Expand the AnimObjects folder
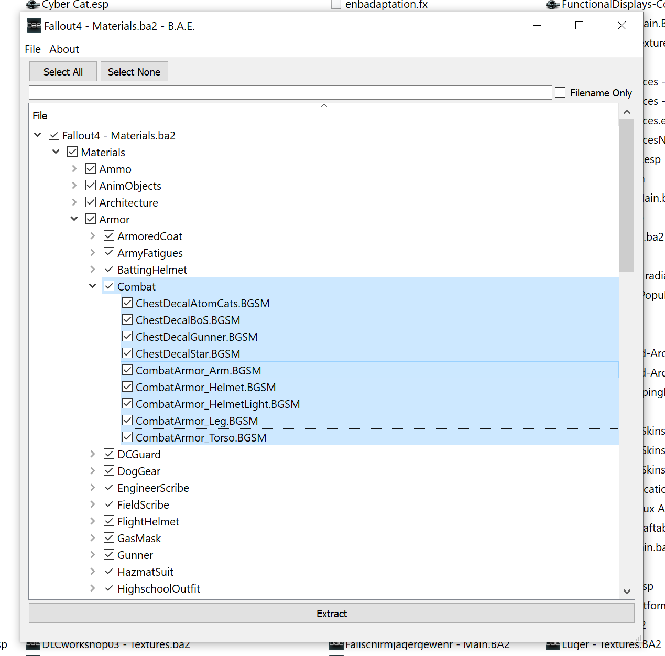Image resolution: width=665 pixels, height=656 pixels. coord(74,186)
